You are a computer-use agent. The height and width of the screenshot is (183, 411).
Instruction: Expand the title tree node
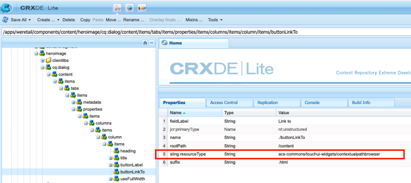[x=111, y=158]
